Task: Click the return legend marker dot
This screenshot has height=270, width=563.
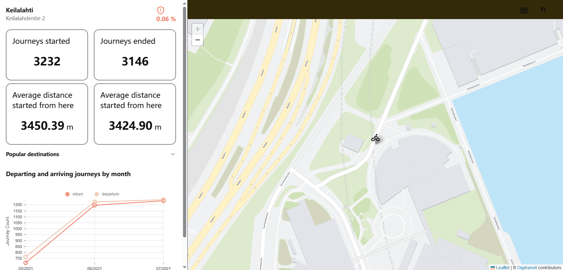Action: [x=67, y=194]
